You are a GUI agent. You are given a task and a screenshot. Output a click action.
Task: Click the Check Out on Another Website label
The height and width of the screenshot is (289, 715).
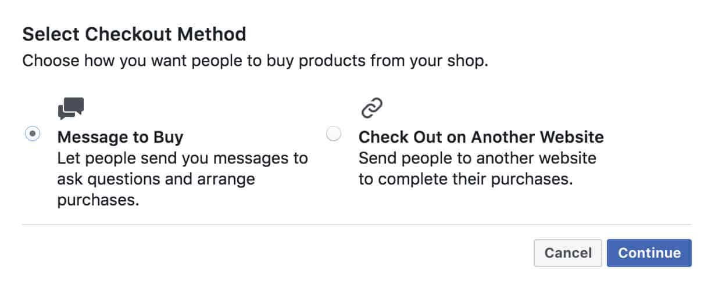coord(481,138)
